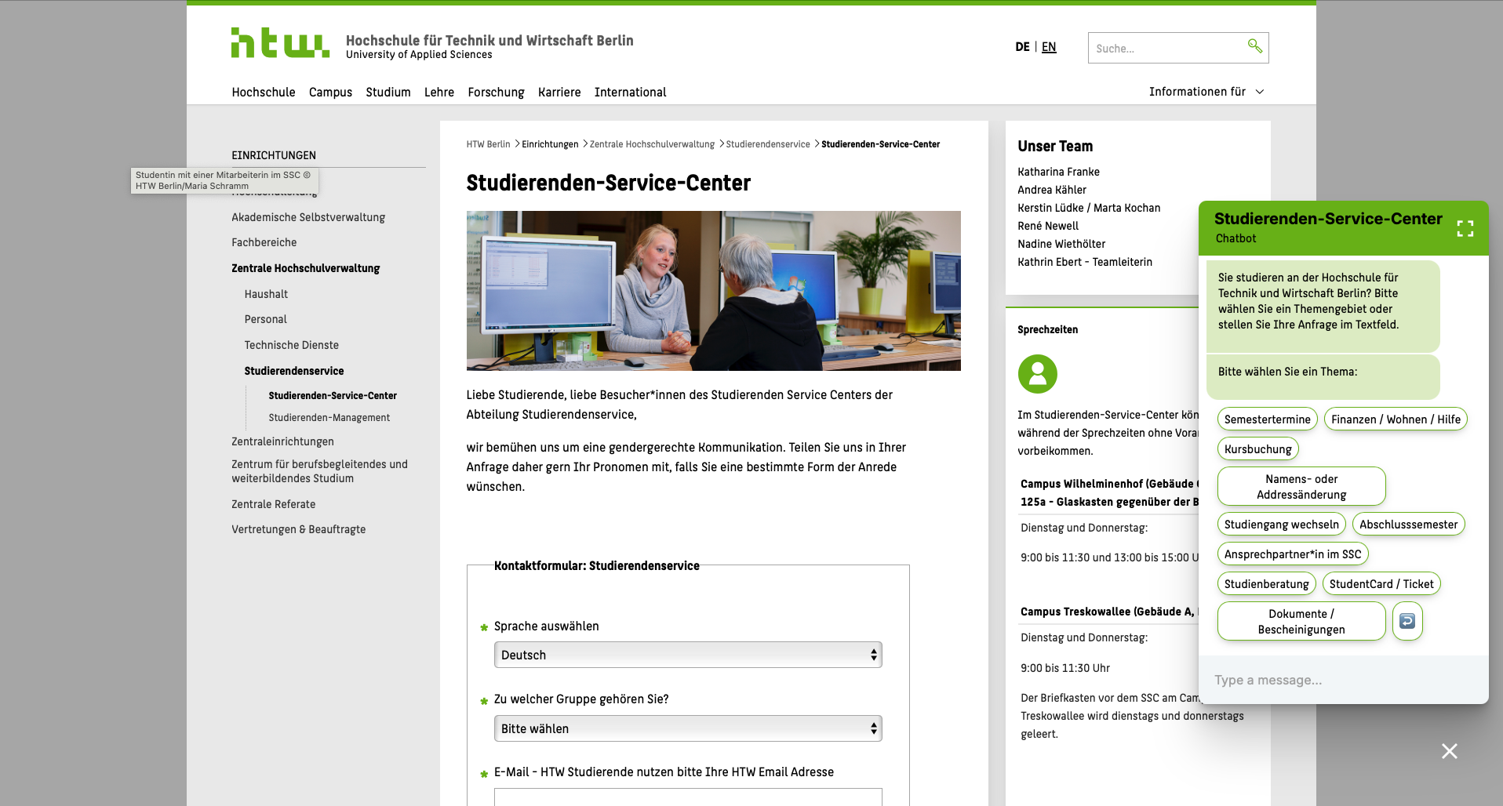Viewport: 1503px width, 806px height.
Task: Open Akademische Selbstverwaltung in sidebar
Action: click(308, 217)
